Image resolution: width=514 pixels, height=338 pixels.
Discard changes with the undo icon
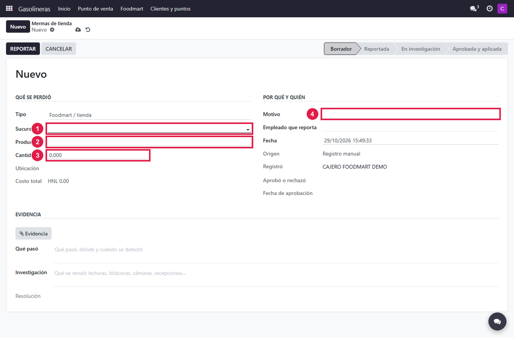[88, 30]
